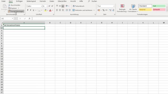Switch to the Daten tab
168x94 pixels.
click(52, 1)
